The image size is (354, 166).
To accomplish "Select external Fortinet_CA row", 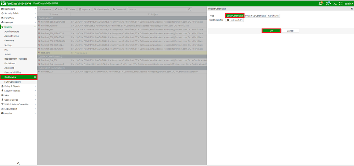I will pos(122,72).
